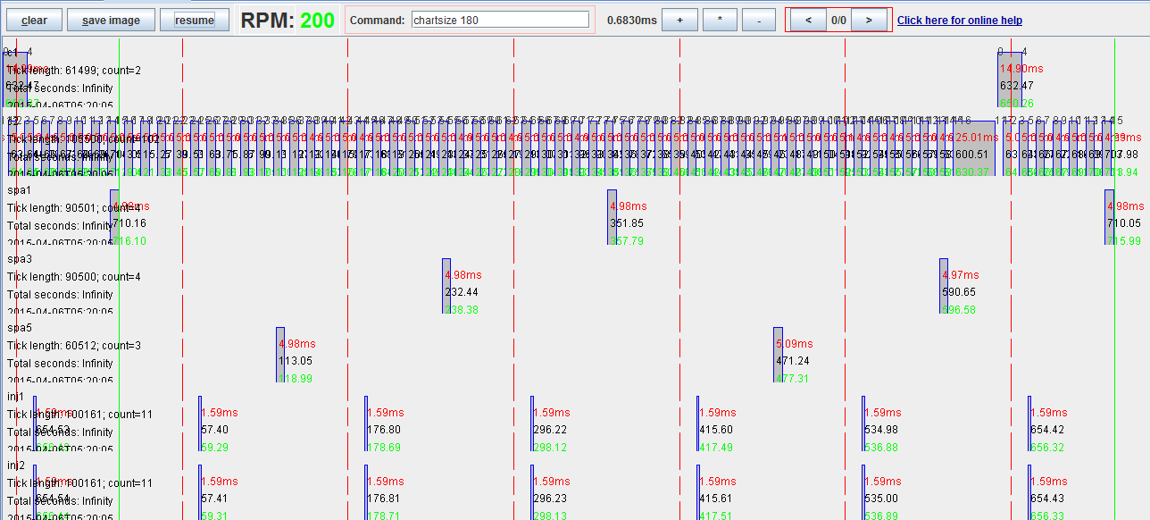Zoom in with the plus button
Screen dimensions: 1150x520
pyautogui.click(x=680, y=20)
